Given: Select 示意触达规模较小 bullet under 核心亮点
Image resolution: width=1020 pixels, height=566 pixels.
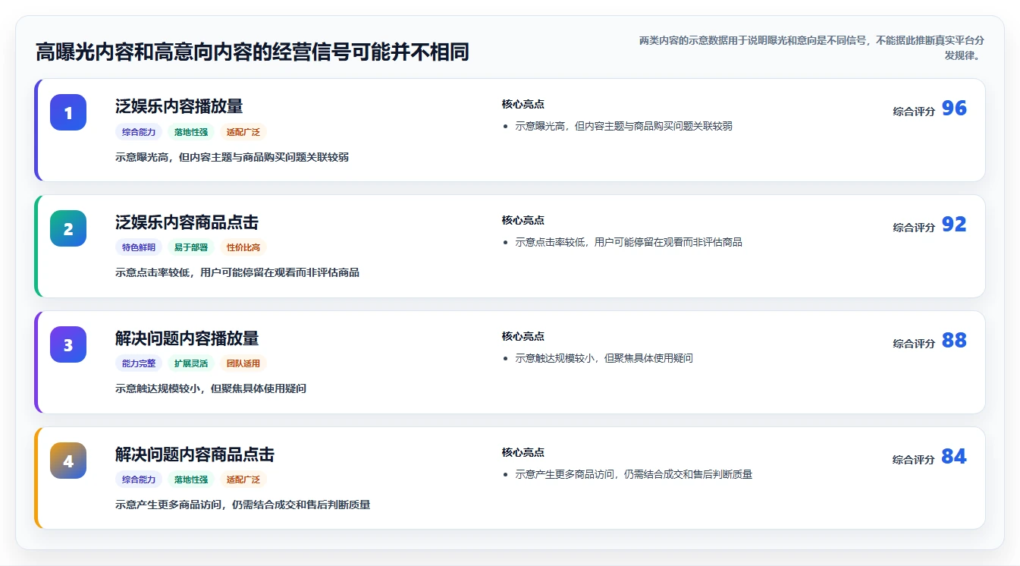Looking at the screenshot, I should pos(604,358).
